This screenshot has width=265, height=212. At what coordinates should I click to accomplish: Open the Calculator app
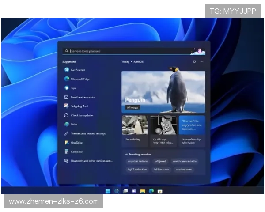pos(66,151)
